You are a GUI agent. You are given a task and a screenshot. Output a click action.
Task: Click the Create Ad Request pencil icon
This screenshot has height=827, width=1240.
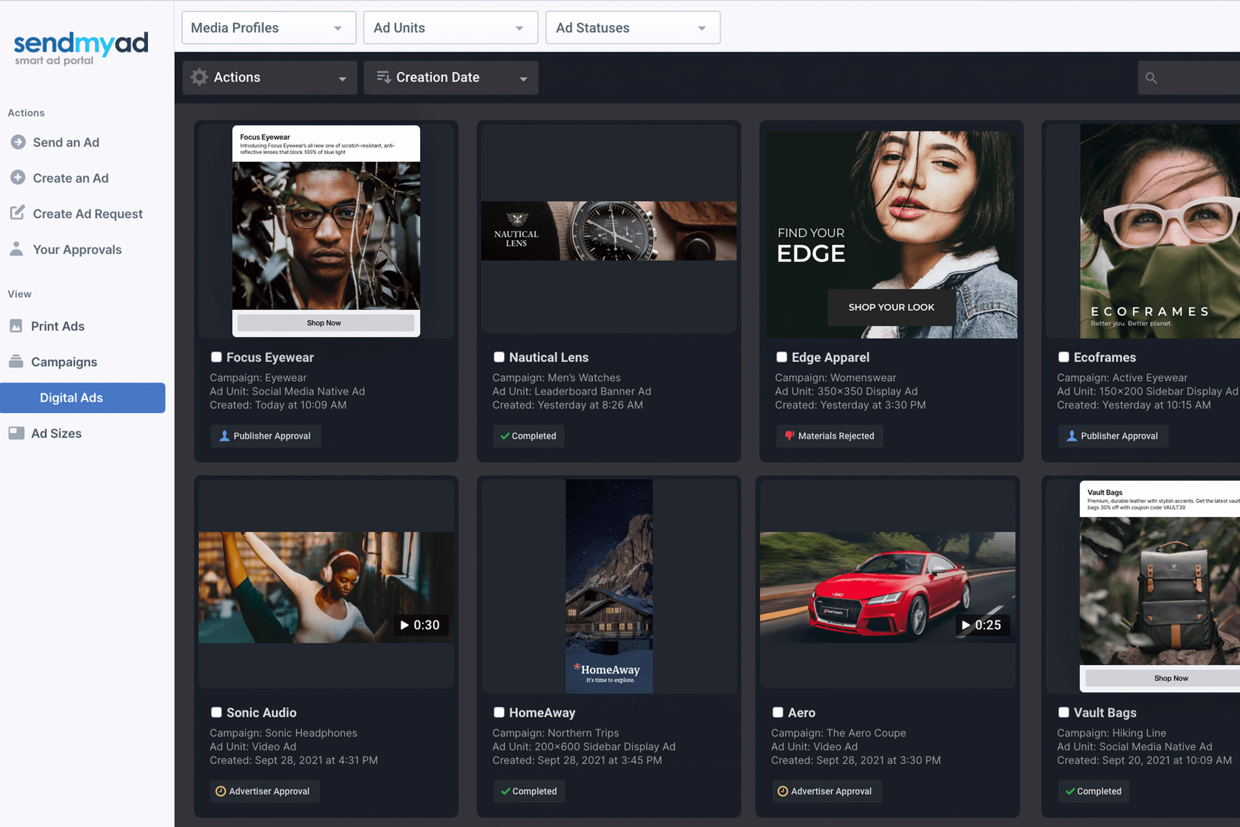[17, 213]
